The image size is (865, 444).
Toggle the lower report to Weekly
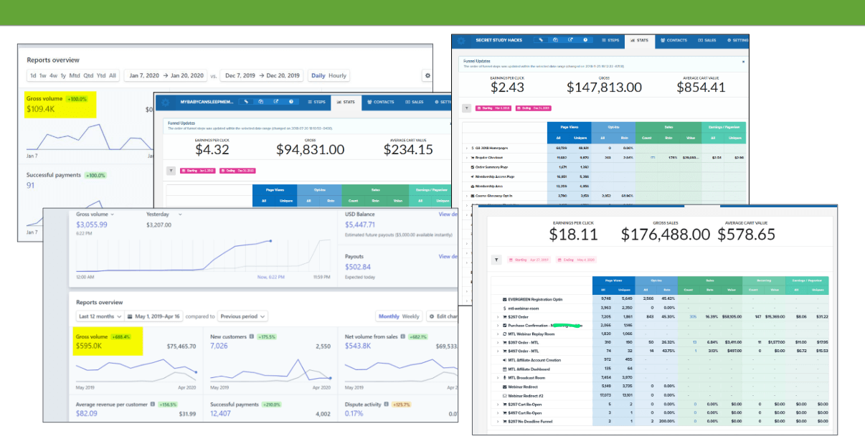(x=411, y=316)
